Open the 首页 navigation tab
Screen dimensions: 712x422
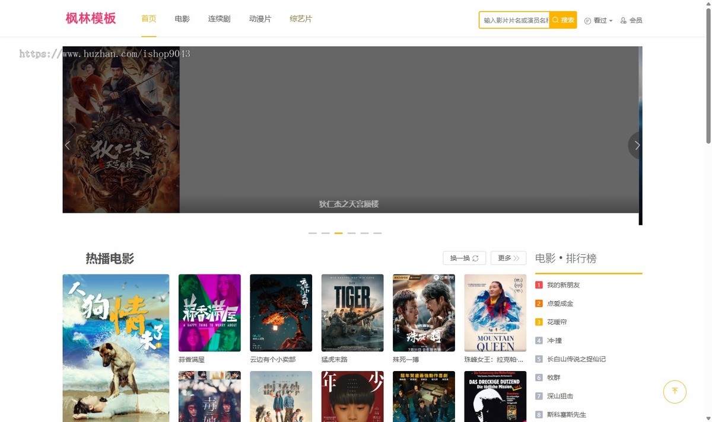149,19
